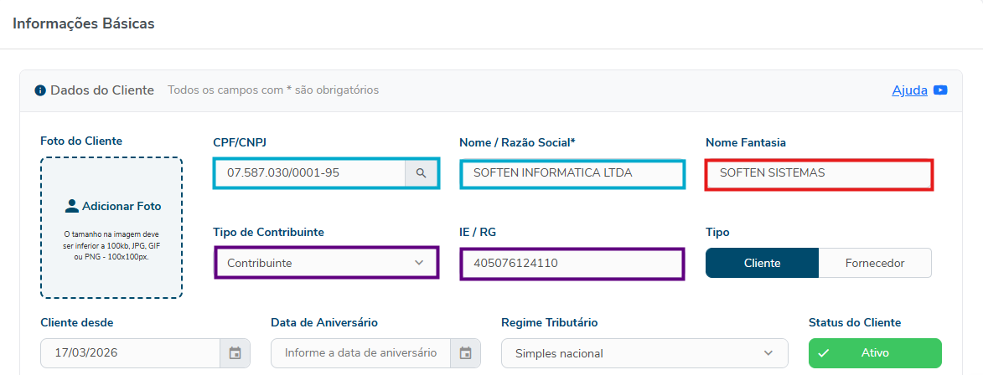Expand the Tipo de Contribuinte dropdown
This screenshot has width=983, height=375.
point(326,263)
